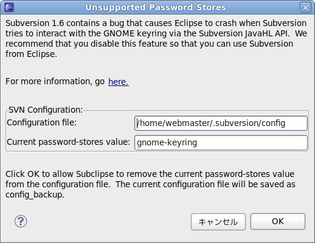315x243 pixels.
Task: Click OK to remove password-stores value
Action: tap(278, 221)
